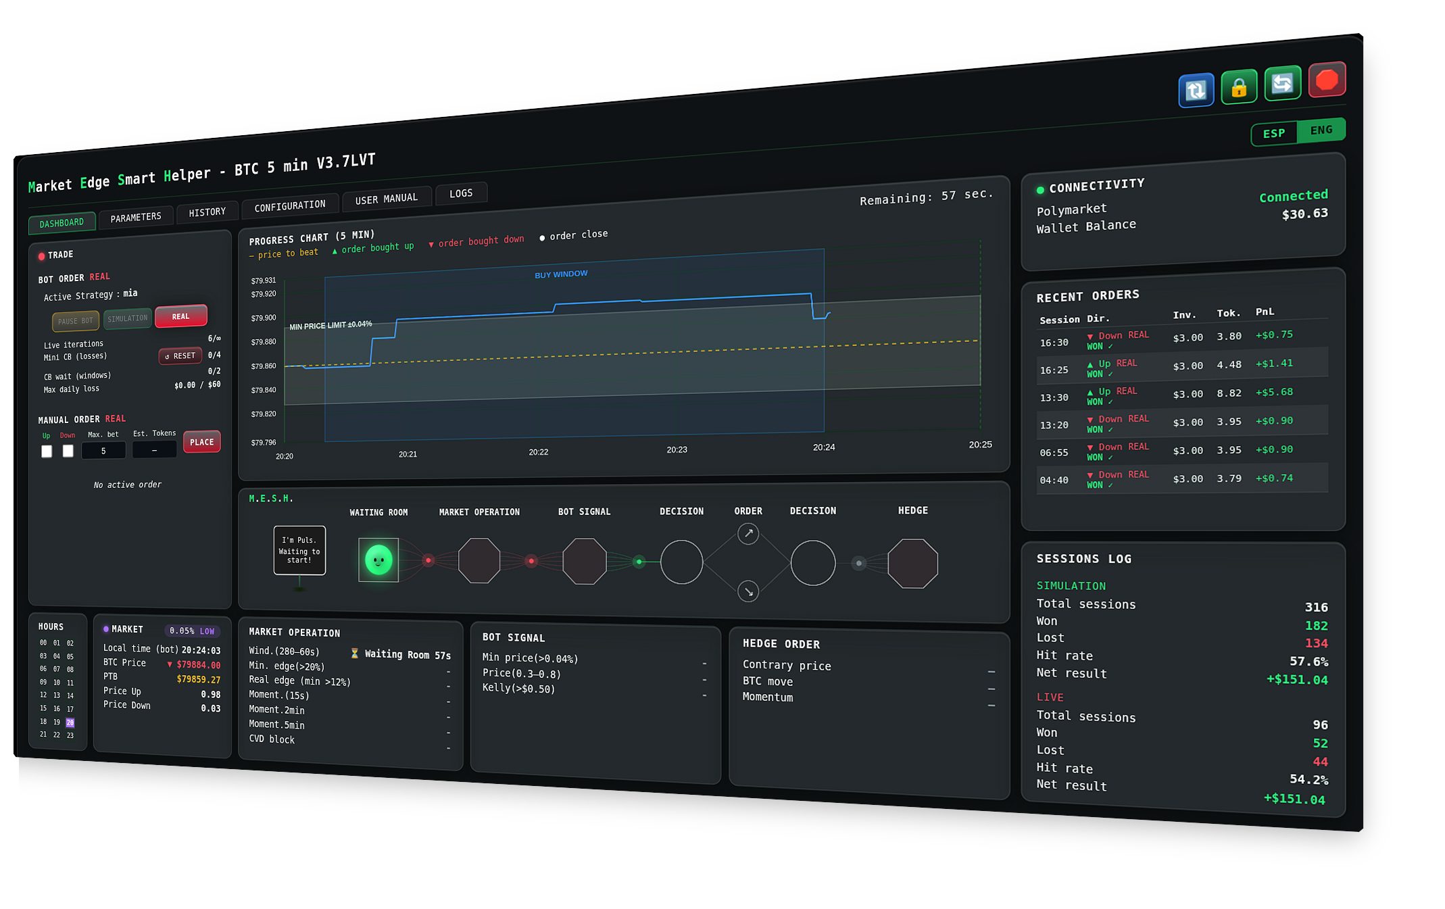Open the PARAMETERS tab
Screen dimensions: 1445x909
tap(136, 217)
